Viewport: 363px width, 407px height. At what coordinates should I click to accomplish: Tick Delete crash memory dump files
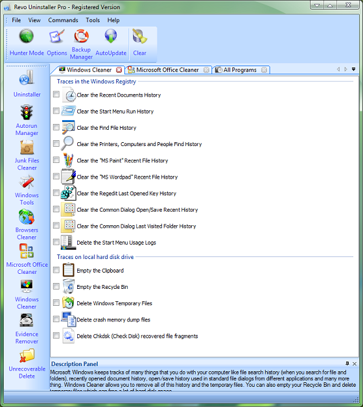click(56, 319)
